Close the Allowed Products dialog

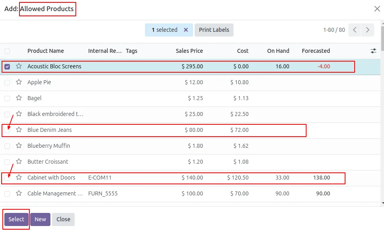(377, 9)
